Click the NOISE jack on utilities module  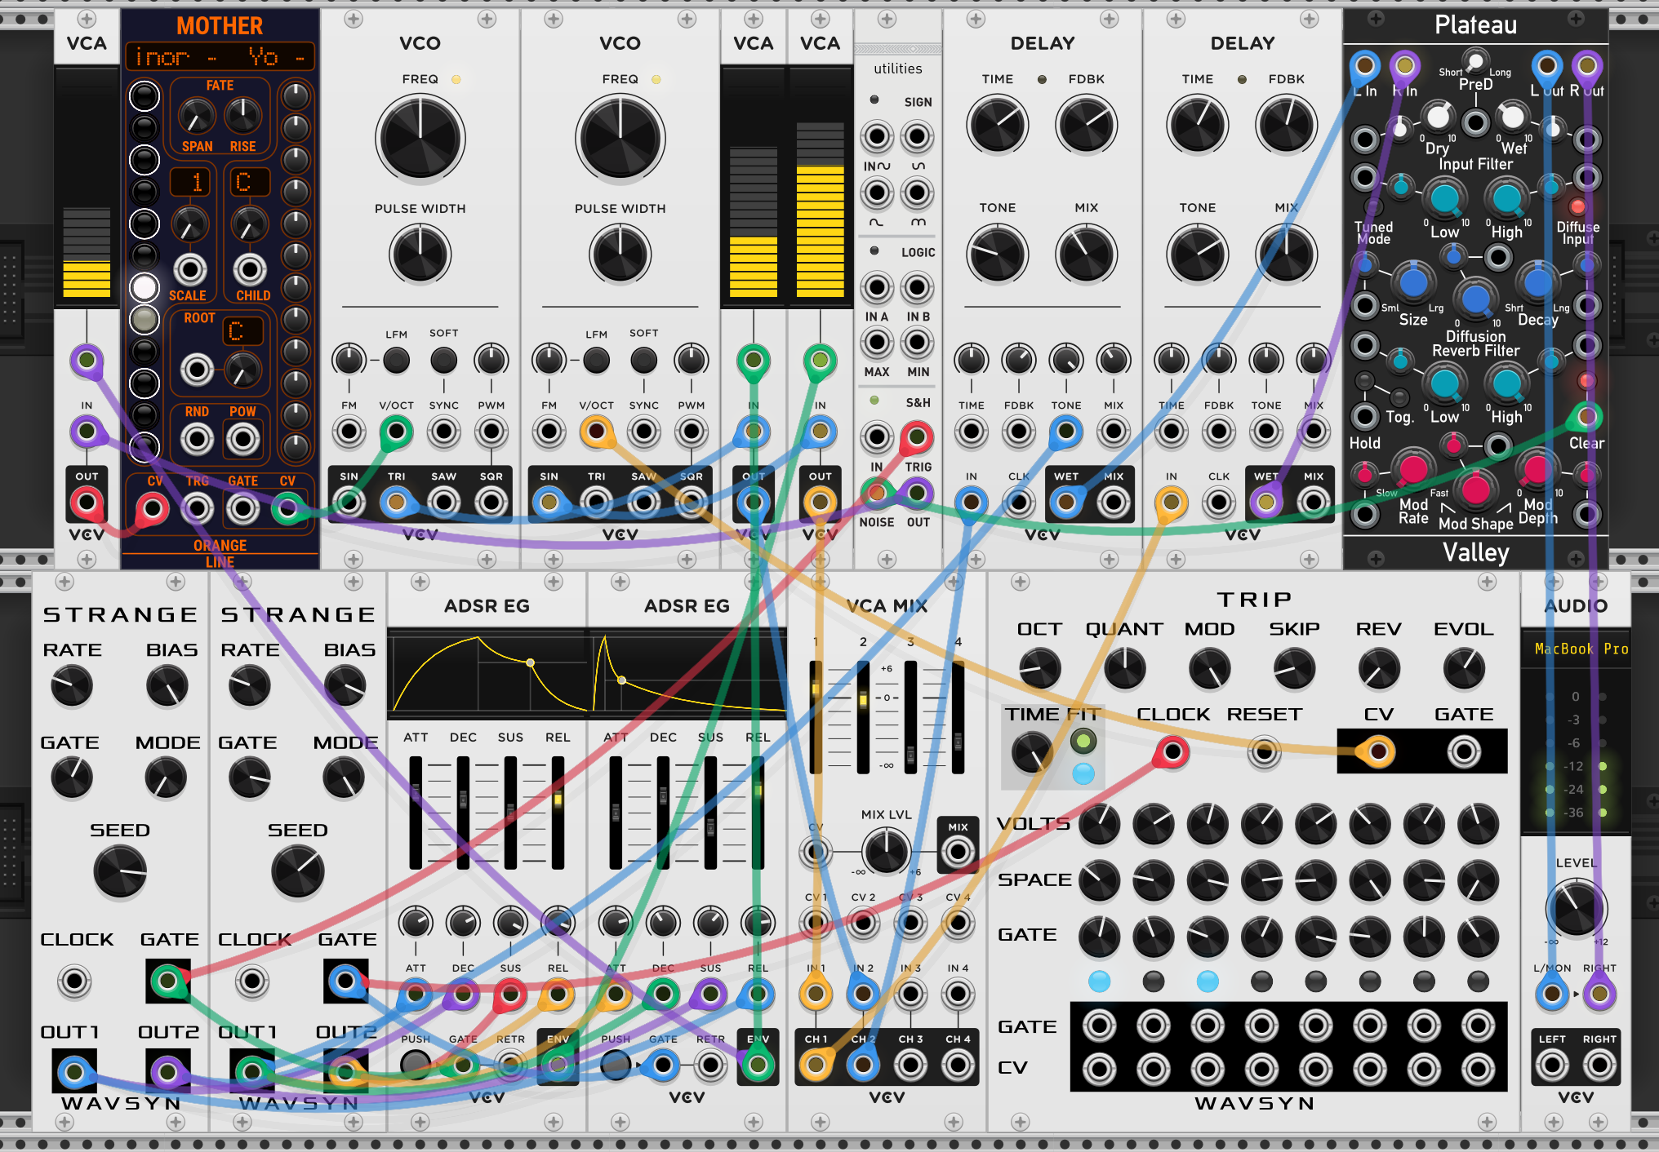[x=877, y=492]
